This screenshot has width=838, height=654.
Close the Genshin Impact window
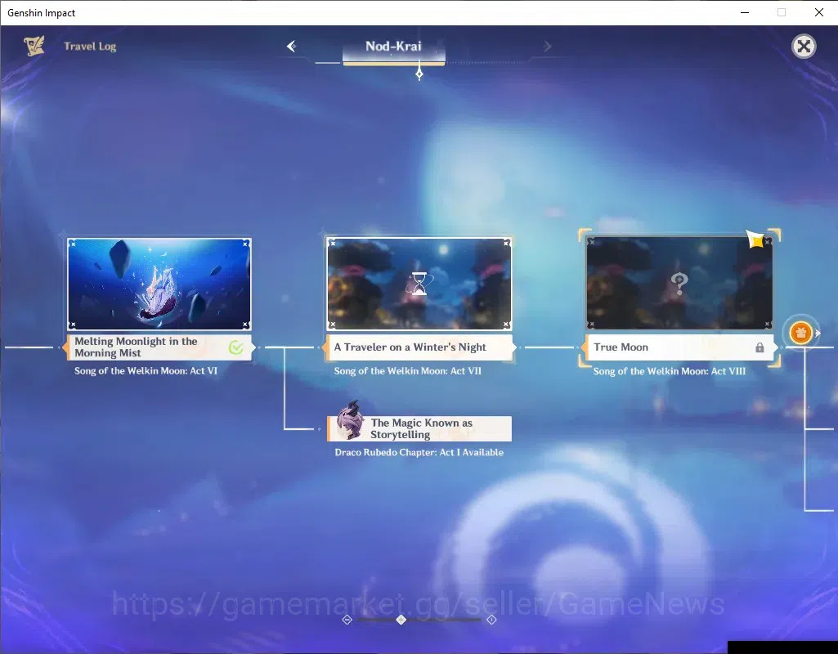pyautogui.click(x=818, y=12)
